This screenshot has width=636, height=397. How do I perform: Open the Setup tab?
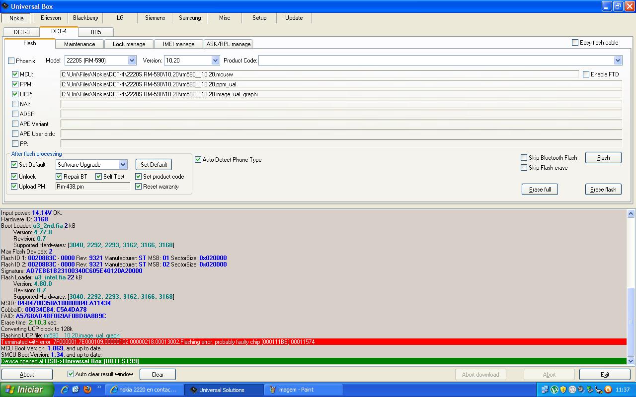(x=259, y=18)
